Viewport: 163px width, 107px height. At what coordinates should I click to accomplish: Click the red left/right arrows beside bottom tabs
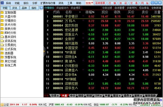pos(46,96)
